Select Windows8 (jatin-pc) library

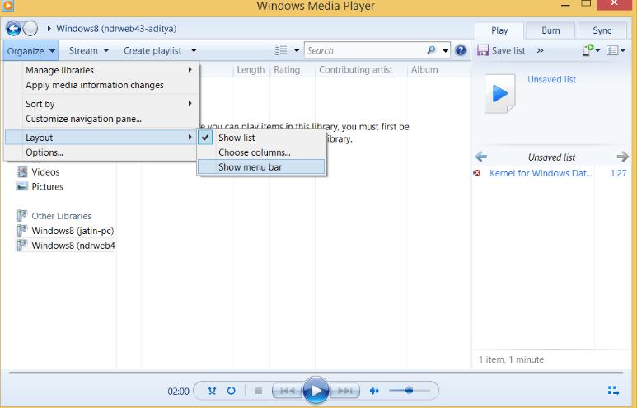(x=73, y=231)
